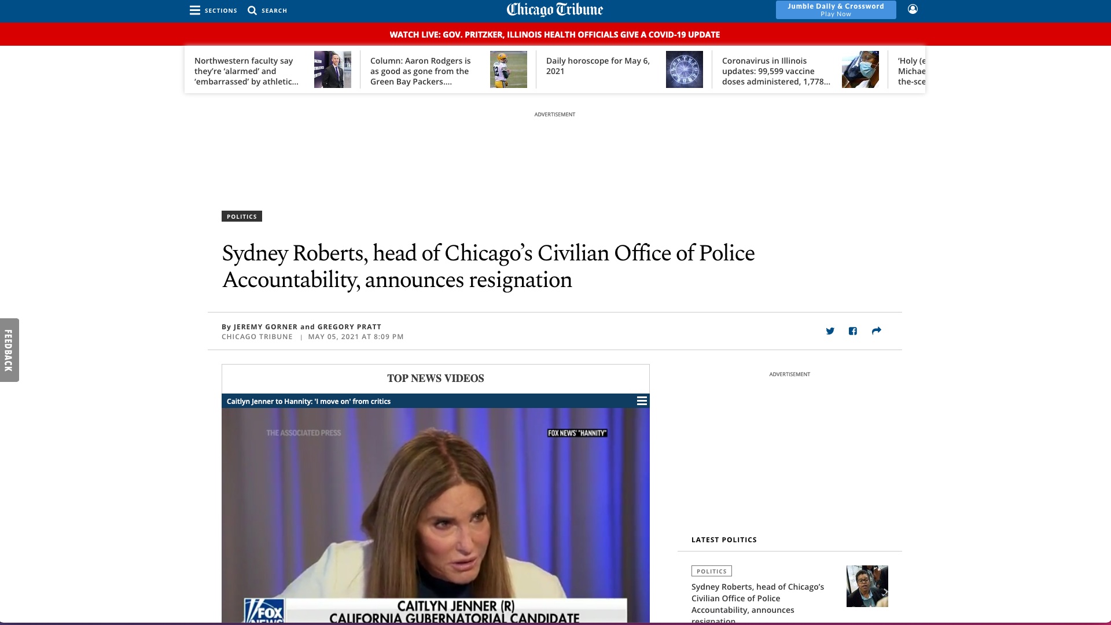Click author name Jeremy Gorner

pos(265,327)
